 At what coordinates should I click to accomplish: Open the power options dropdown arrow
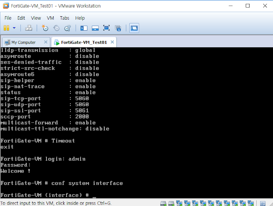pyautogui.click(x=14, y=28)
